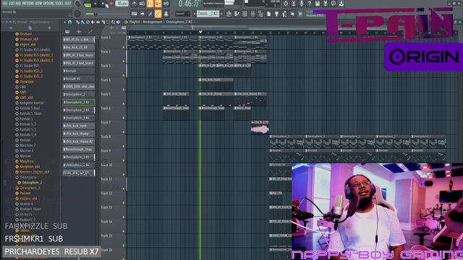Select the Zoom magnifier tool in playlist
463x260 pixels.
(113, 22)
